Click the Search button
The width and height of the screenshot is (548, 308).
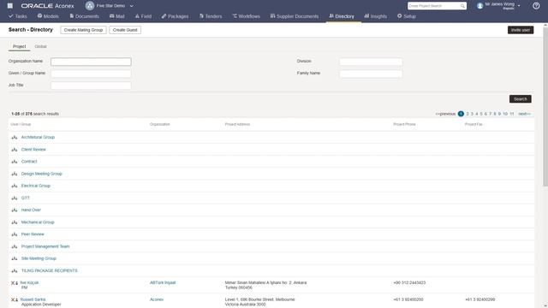pyautogui.click(x=521, y=99)
